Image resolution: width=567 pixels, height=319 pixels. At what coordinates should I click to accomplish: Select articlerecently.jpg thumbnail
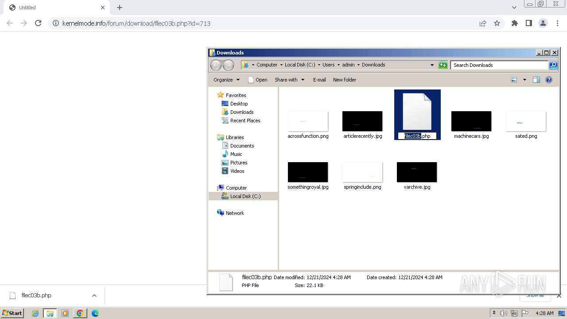click(x=362, y=121)
